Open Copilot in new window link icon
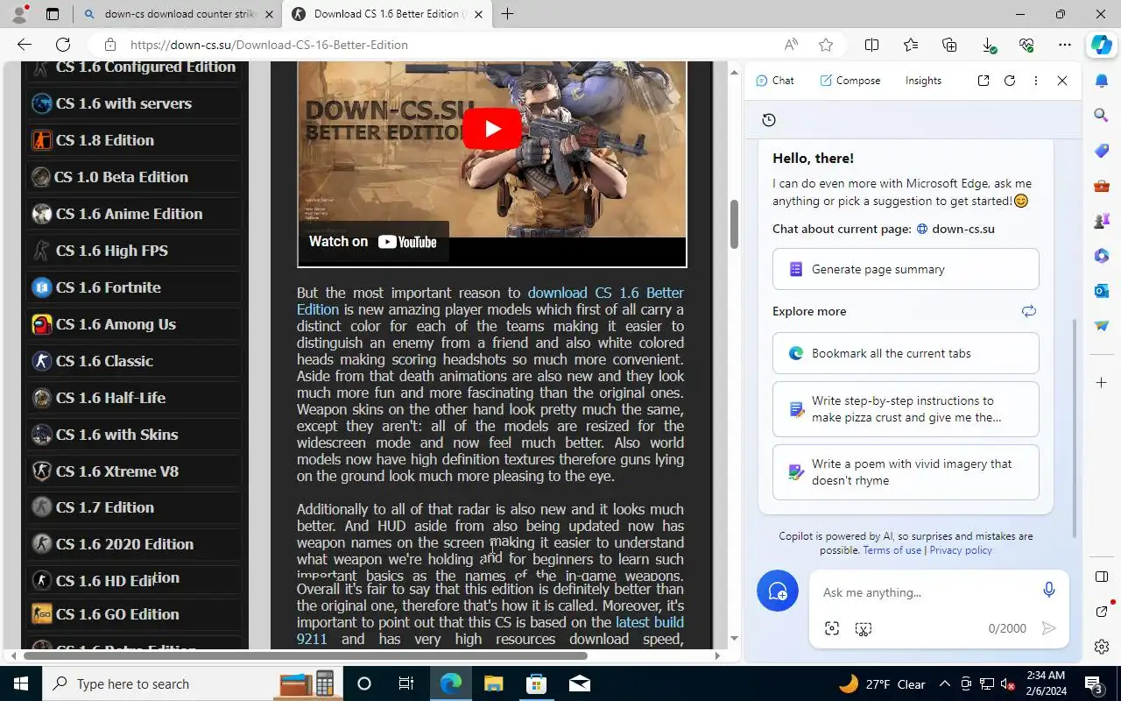The image size is (1121, 701). (984, 81)
